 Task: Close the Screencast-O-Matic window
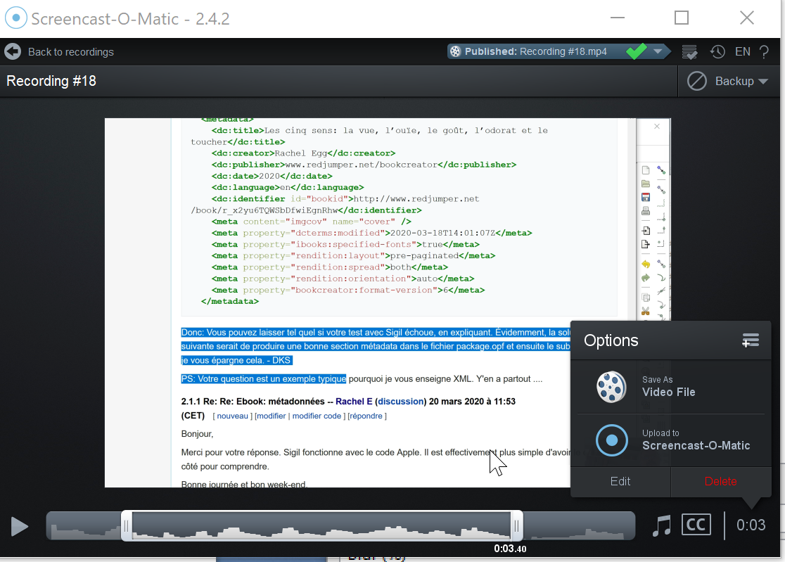coord(747,18)
